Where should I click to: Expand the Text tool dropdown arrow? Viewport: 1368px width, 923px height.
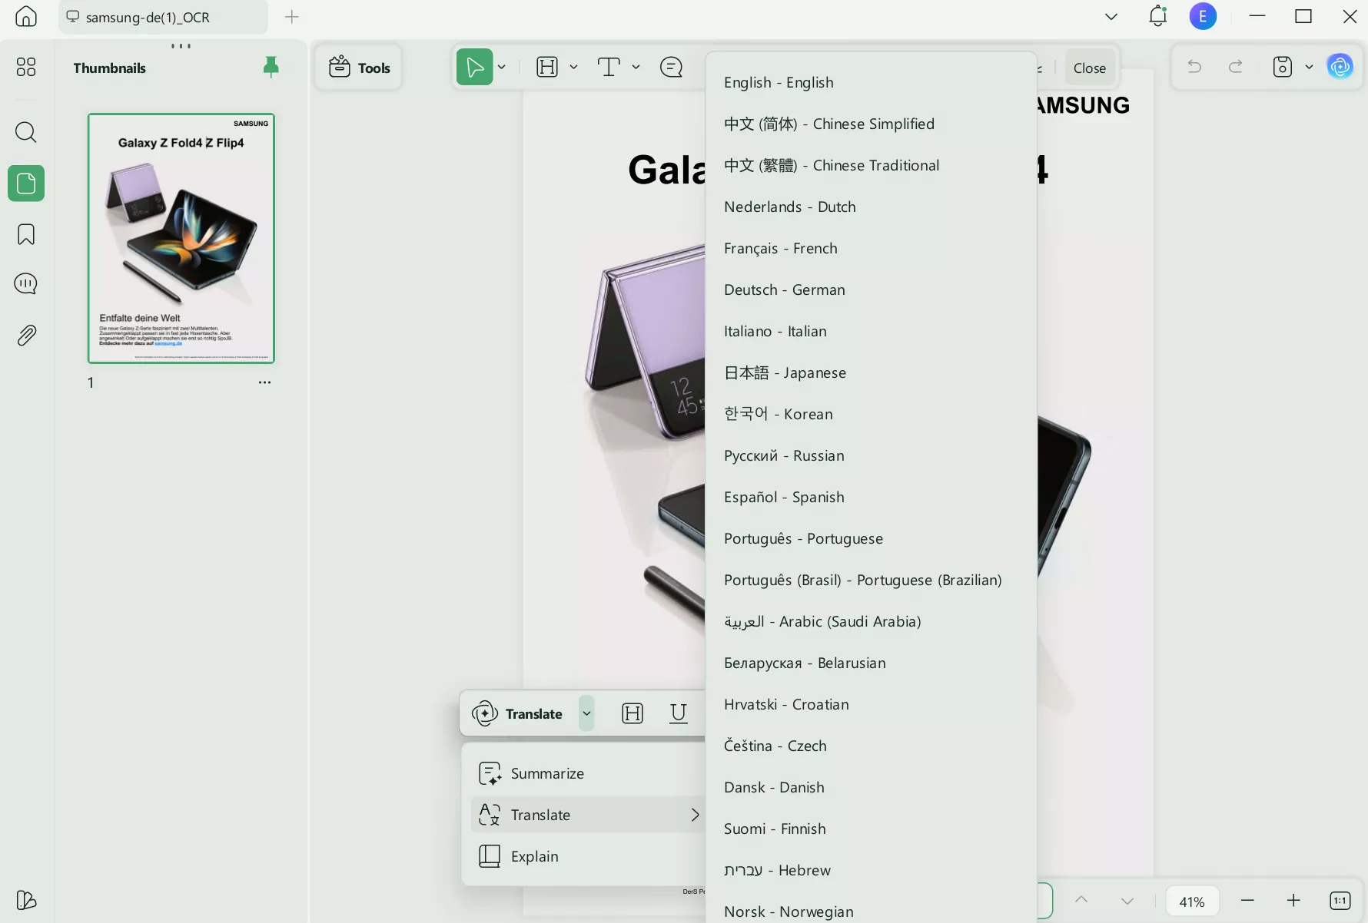click(636, 68)
